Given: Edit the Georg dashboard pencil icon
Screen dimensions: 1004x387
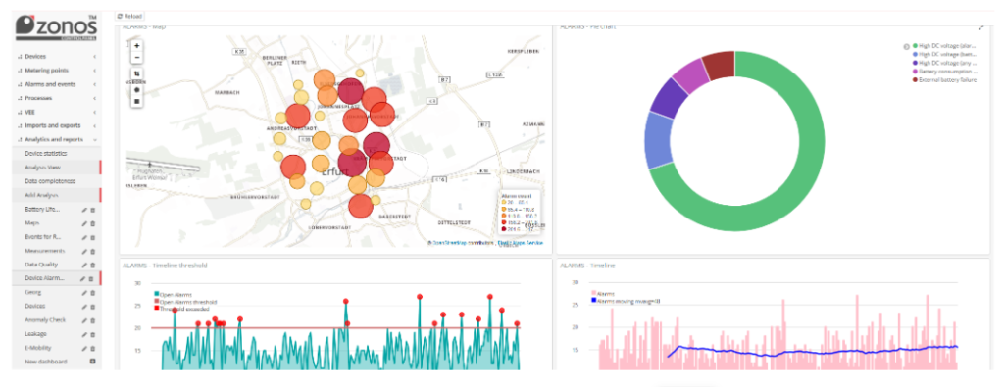Looking at the screenshot, I should [84, 293].
